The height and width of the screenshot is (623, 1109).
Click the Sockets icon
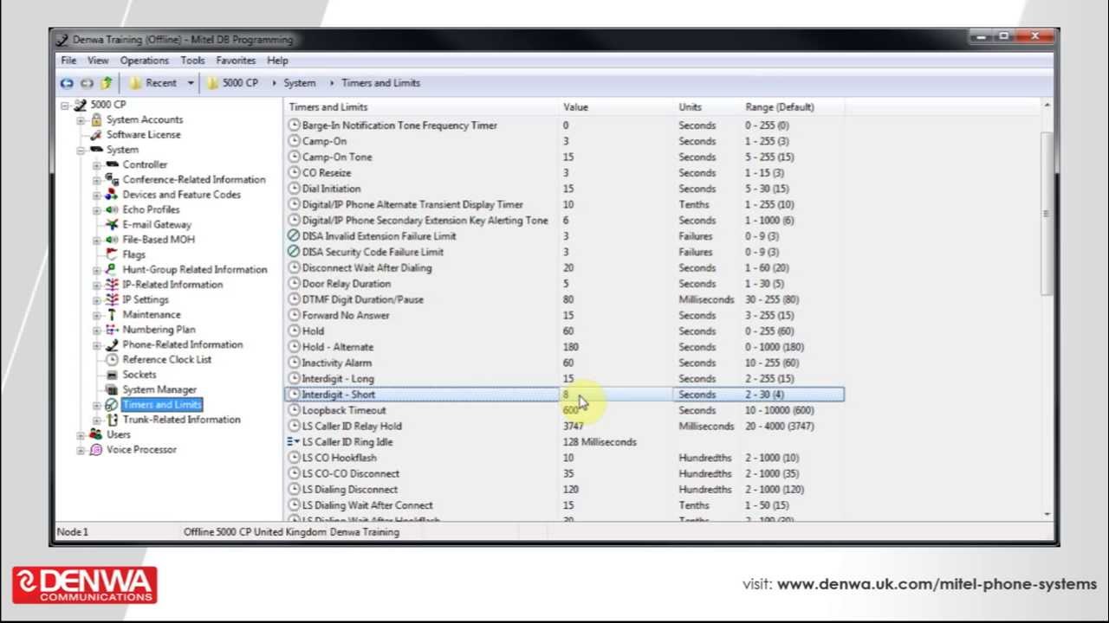(112, 375)
